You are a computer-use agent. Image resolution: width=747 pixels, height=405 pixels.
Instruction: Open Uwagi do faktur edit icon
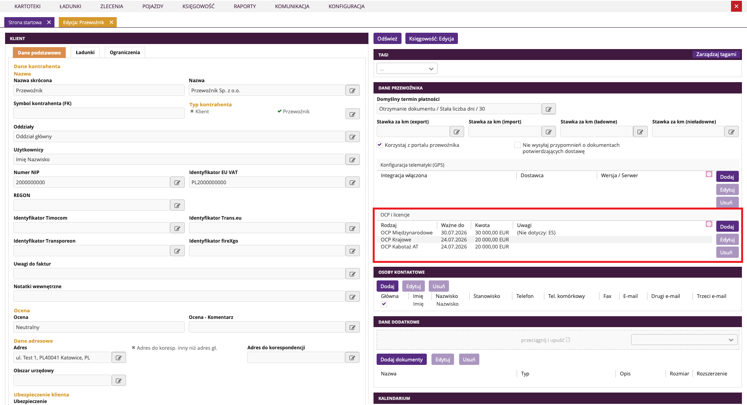coord(352,274)
